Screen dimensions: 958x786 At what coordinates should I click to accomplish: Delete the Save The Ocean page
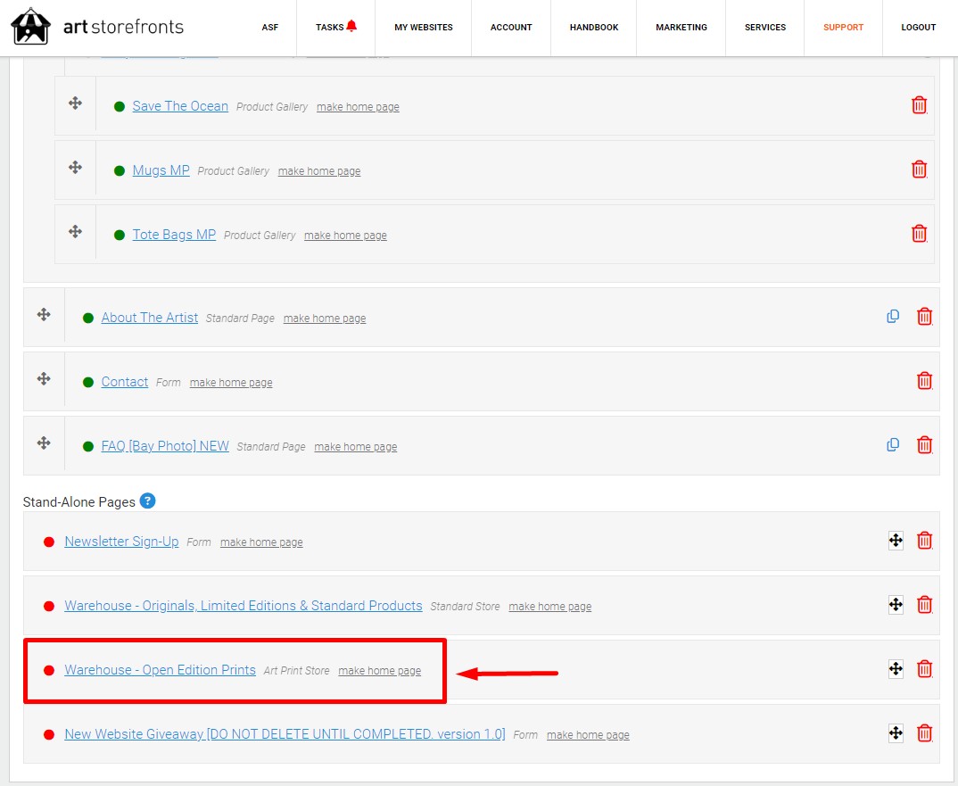(x=919, y=105)
